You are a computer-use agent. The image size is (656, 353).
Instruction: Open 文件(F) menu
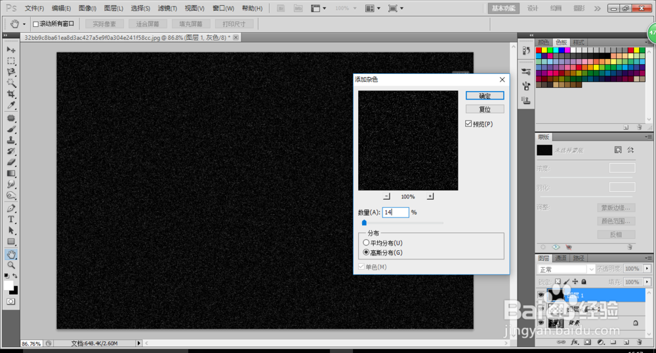click(34, 9)
